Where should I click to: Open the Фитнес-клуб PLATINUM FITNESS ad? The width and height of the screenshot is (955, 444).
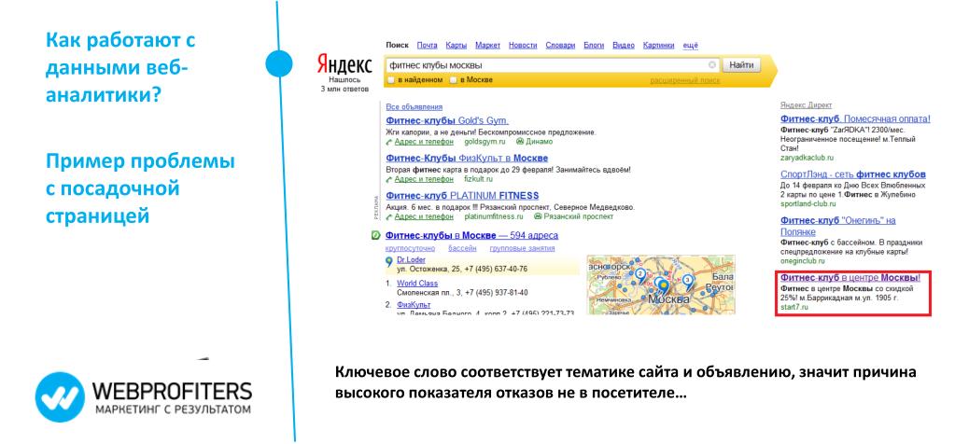pos(462,196)
